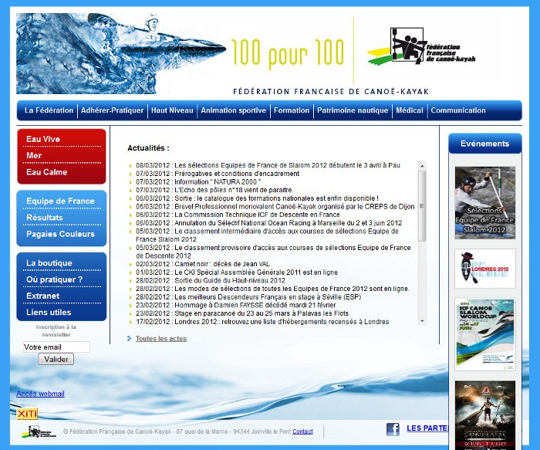Open Médical menu
This screenshot has width=540, height=450.
point(410,110)
